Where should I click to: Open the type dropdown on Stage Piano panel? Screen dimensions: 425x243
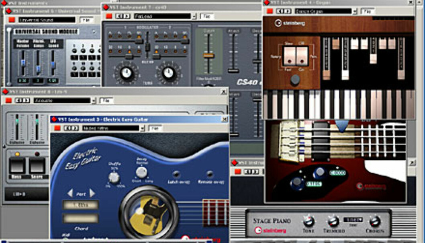click(353, 219)
